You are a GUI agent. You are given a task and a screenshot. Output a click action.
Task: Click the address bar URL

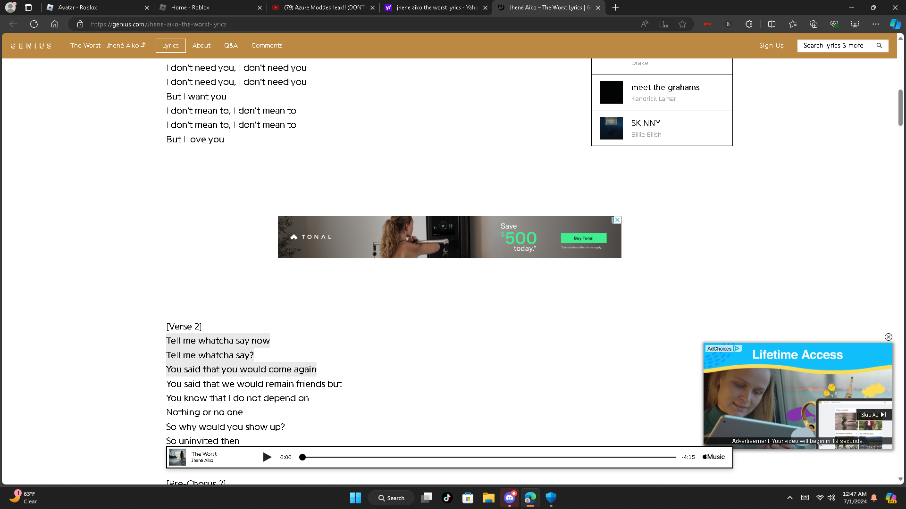pos(159,24)
